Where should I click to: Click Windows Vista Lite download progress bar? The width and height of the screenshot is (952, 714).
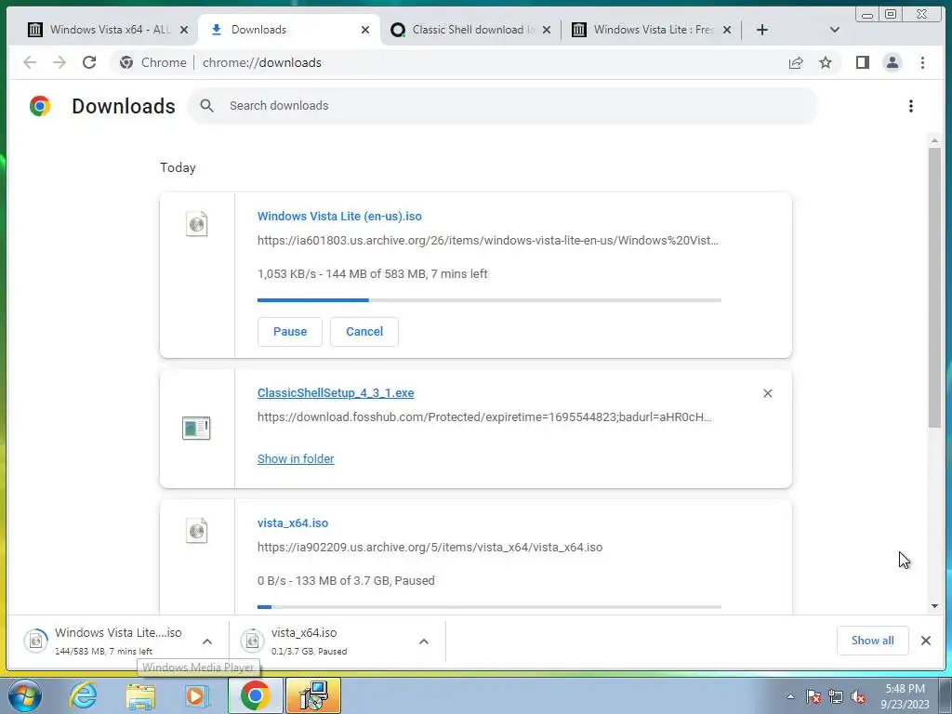click(489, 300)
